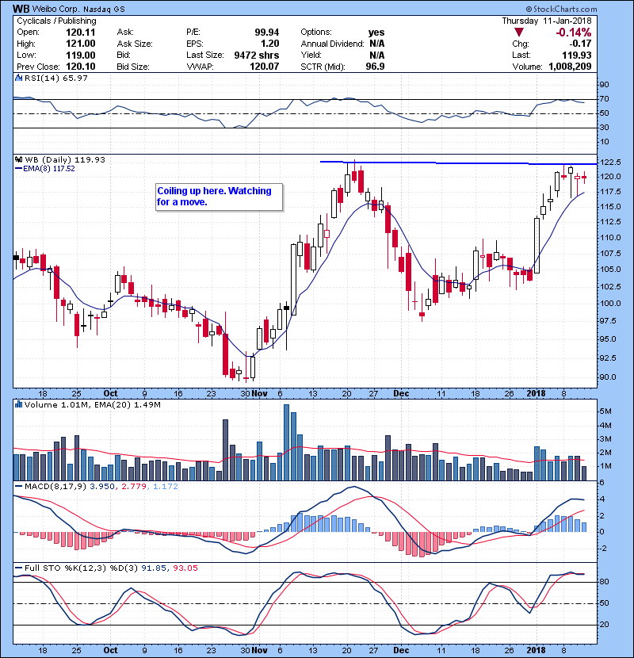Click the red down-triangle change indicator
Screen dimensions: 634x658
[519, 33]
